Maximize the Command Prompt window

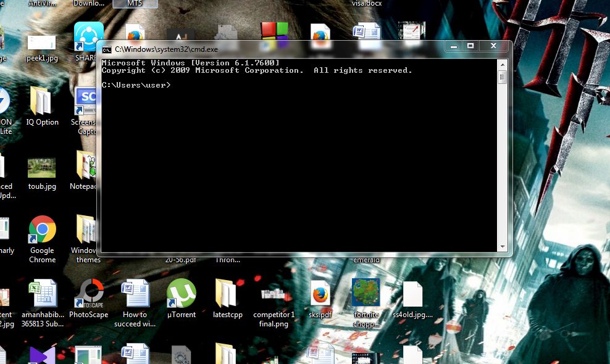point(470,46)
